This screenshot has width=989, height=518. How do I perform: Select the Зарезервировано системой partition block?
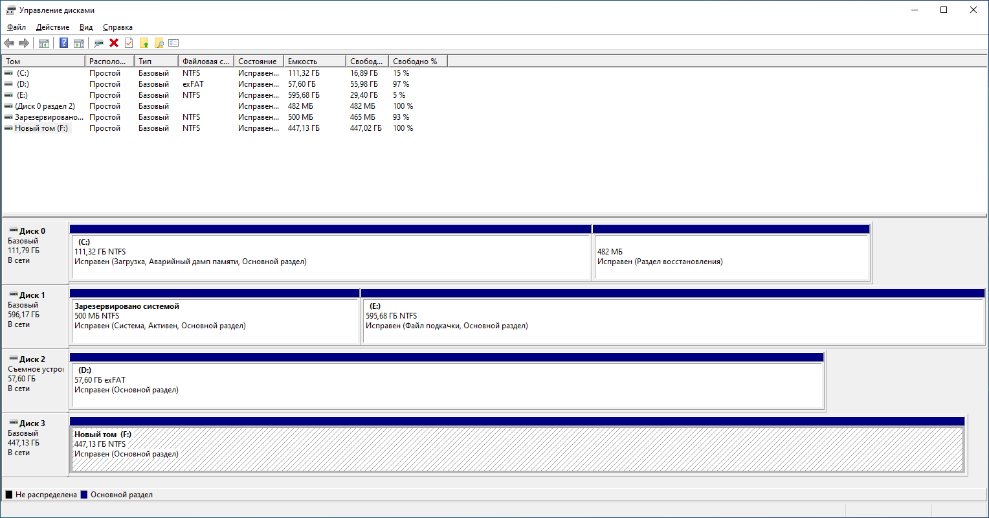[x=215, y=317]
